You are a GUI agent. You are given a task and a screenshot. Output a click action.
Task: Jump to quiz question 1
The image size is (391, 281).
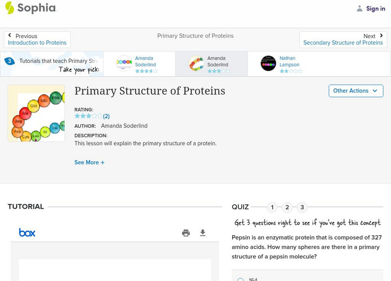click(x=272, y=207)
